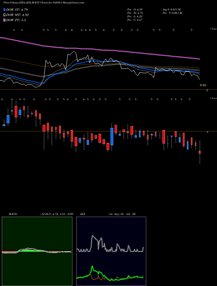217x286 pixels.
Task: Click the 'Pre V: 0.061 M' volume text
Action: [x=172, y=13]
